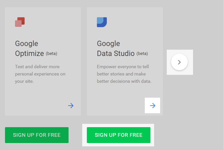Select the Optimize (beta) label
This screenshot has width=223, height=150.
(x=54, y=54)
